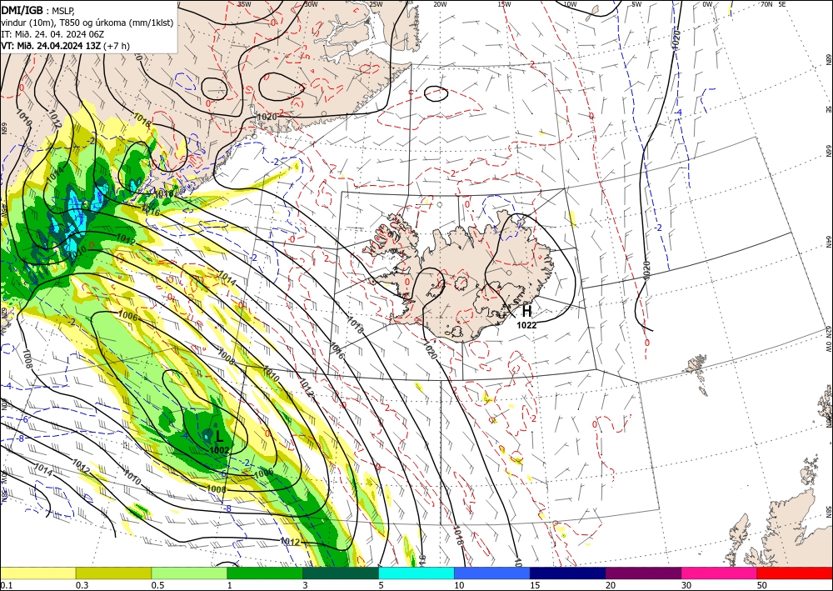The image size is (833, 591).
Task: Click the legend value 20
Action: (x=611, y=585)
